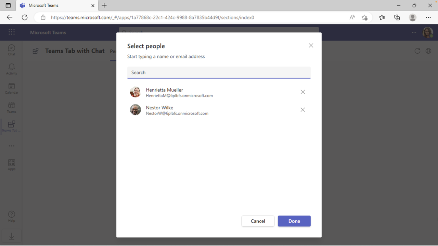
Task: Remove Henrietta Mueller from selected people
Action: [x=302, y=92]
